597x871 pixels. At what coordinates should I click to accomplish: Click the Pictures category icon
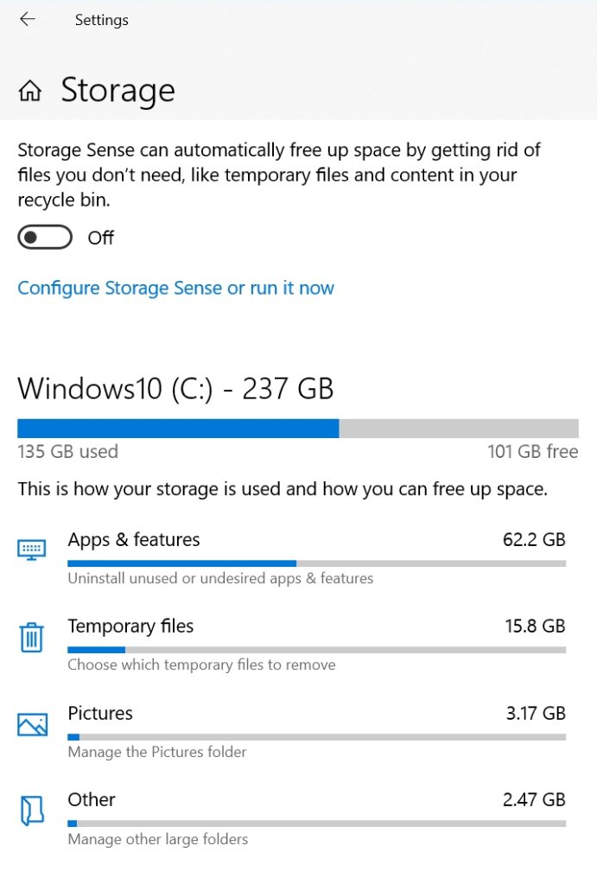point(32,725)
